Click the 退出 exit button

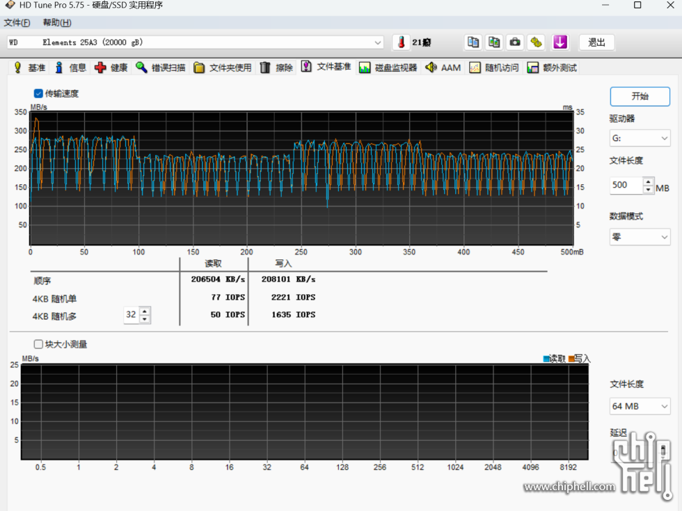coord(596,42)
